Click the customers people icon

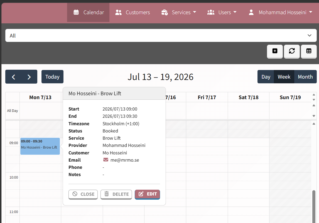click(x=118, y=12)
